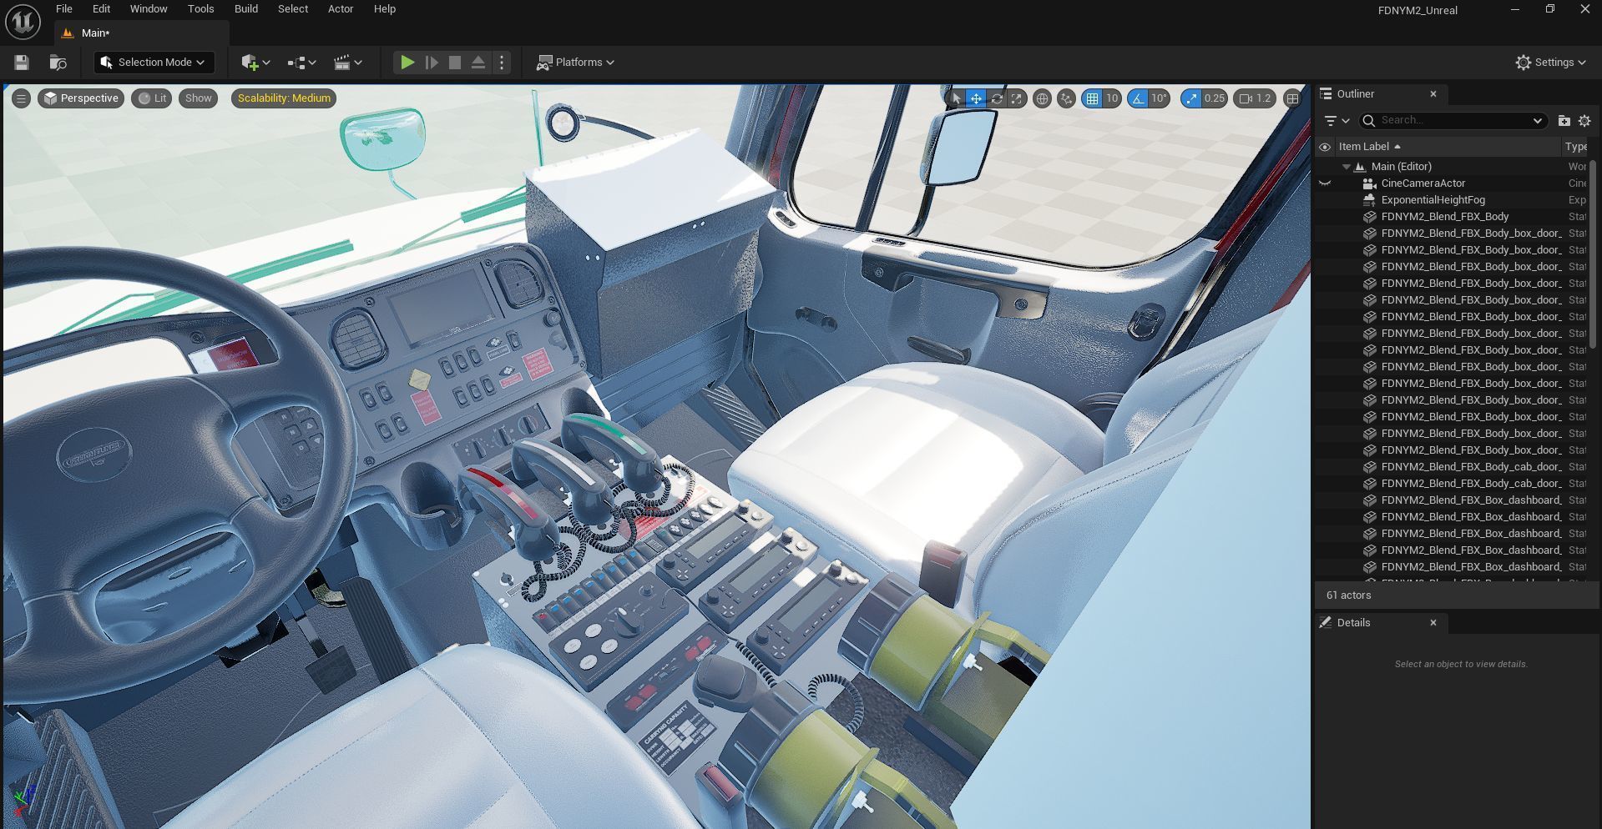
Task: Click the Outliner create new folder icon
Action: pos(1564,121)
